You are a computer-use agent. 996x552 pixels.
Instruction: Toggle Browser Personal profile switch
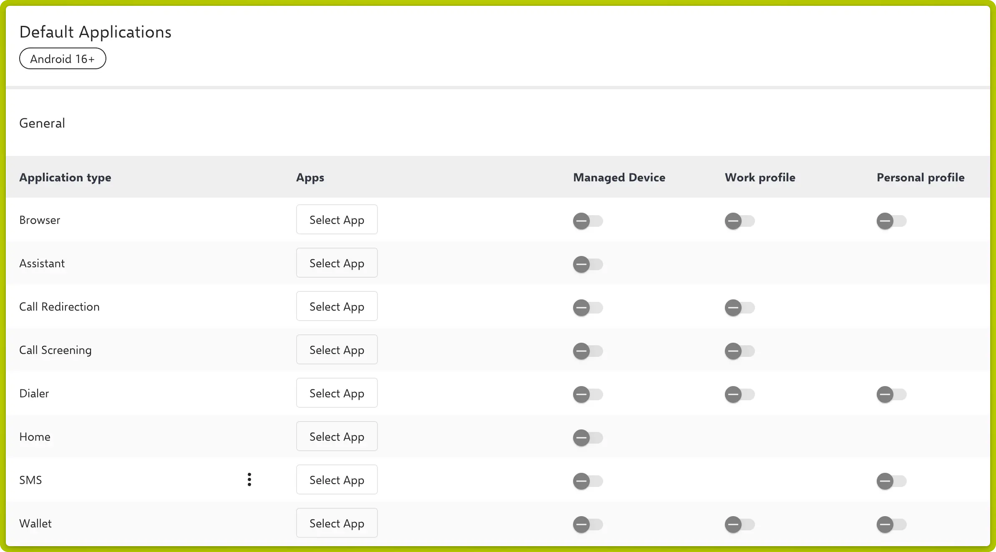tap(891, 221)
